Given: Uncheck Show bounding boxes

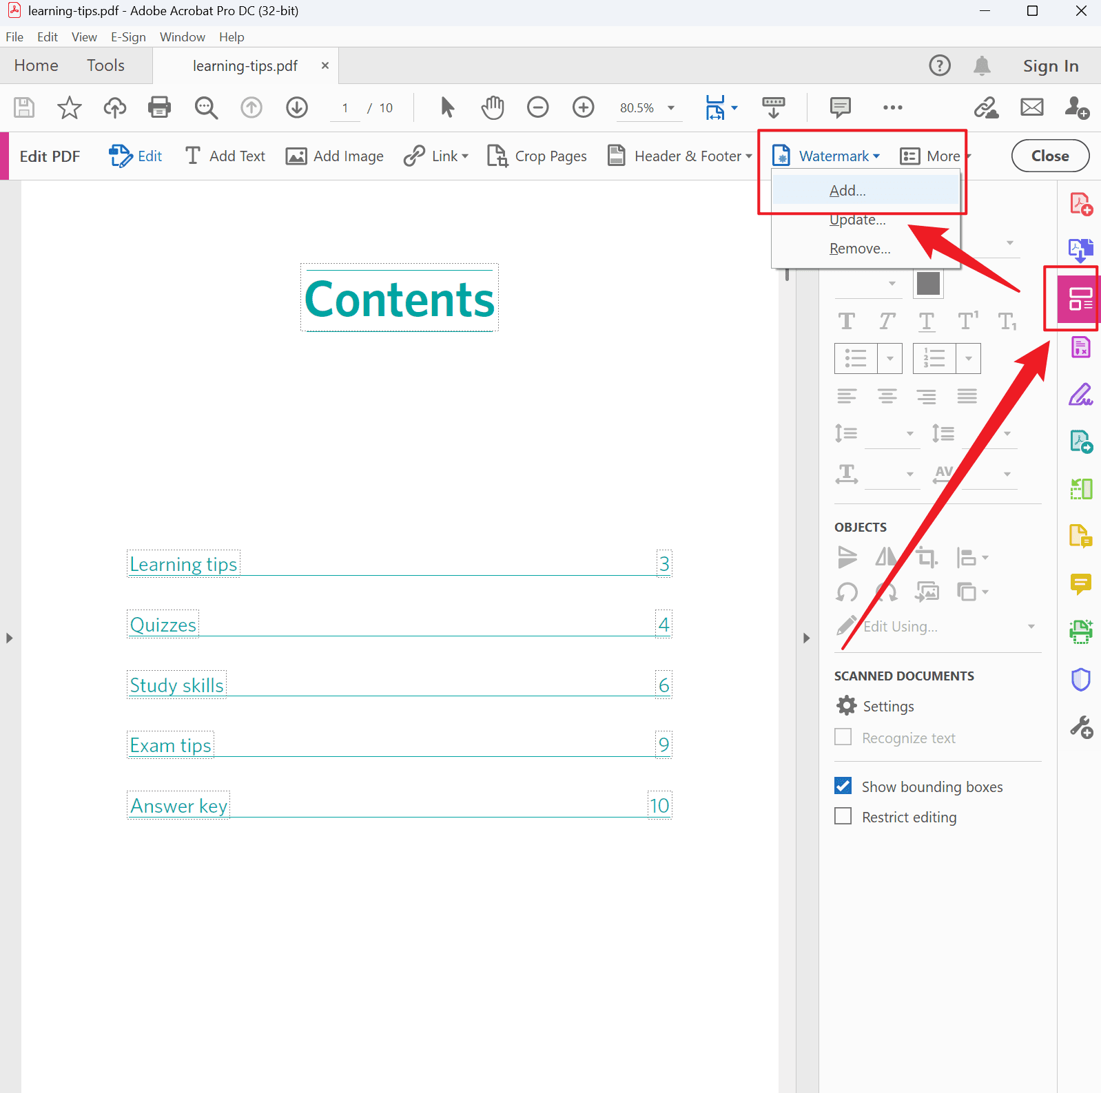Looking at the screenshot, I should coord(843,787).
